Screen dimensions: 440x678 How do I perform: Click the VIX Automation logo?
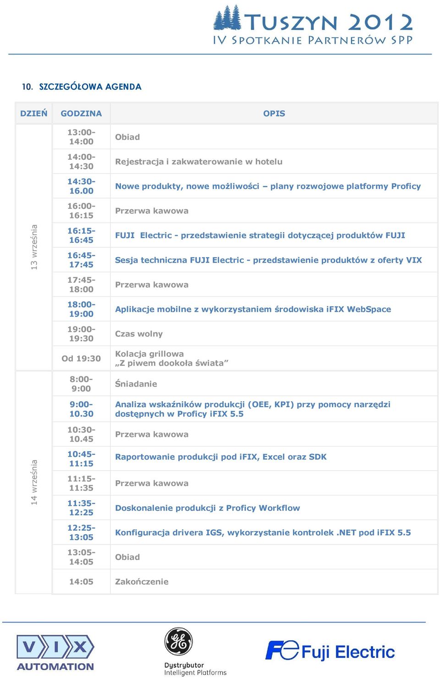click(55, 652)
